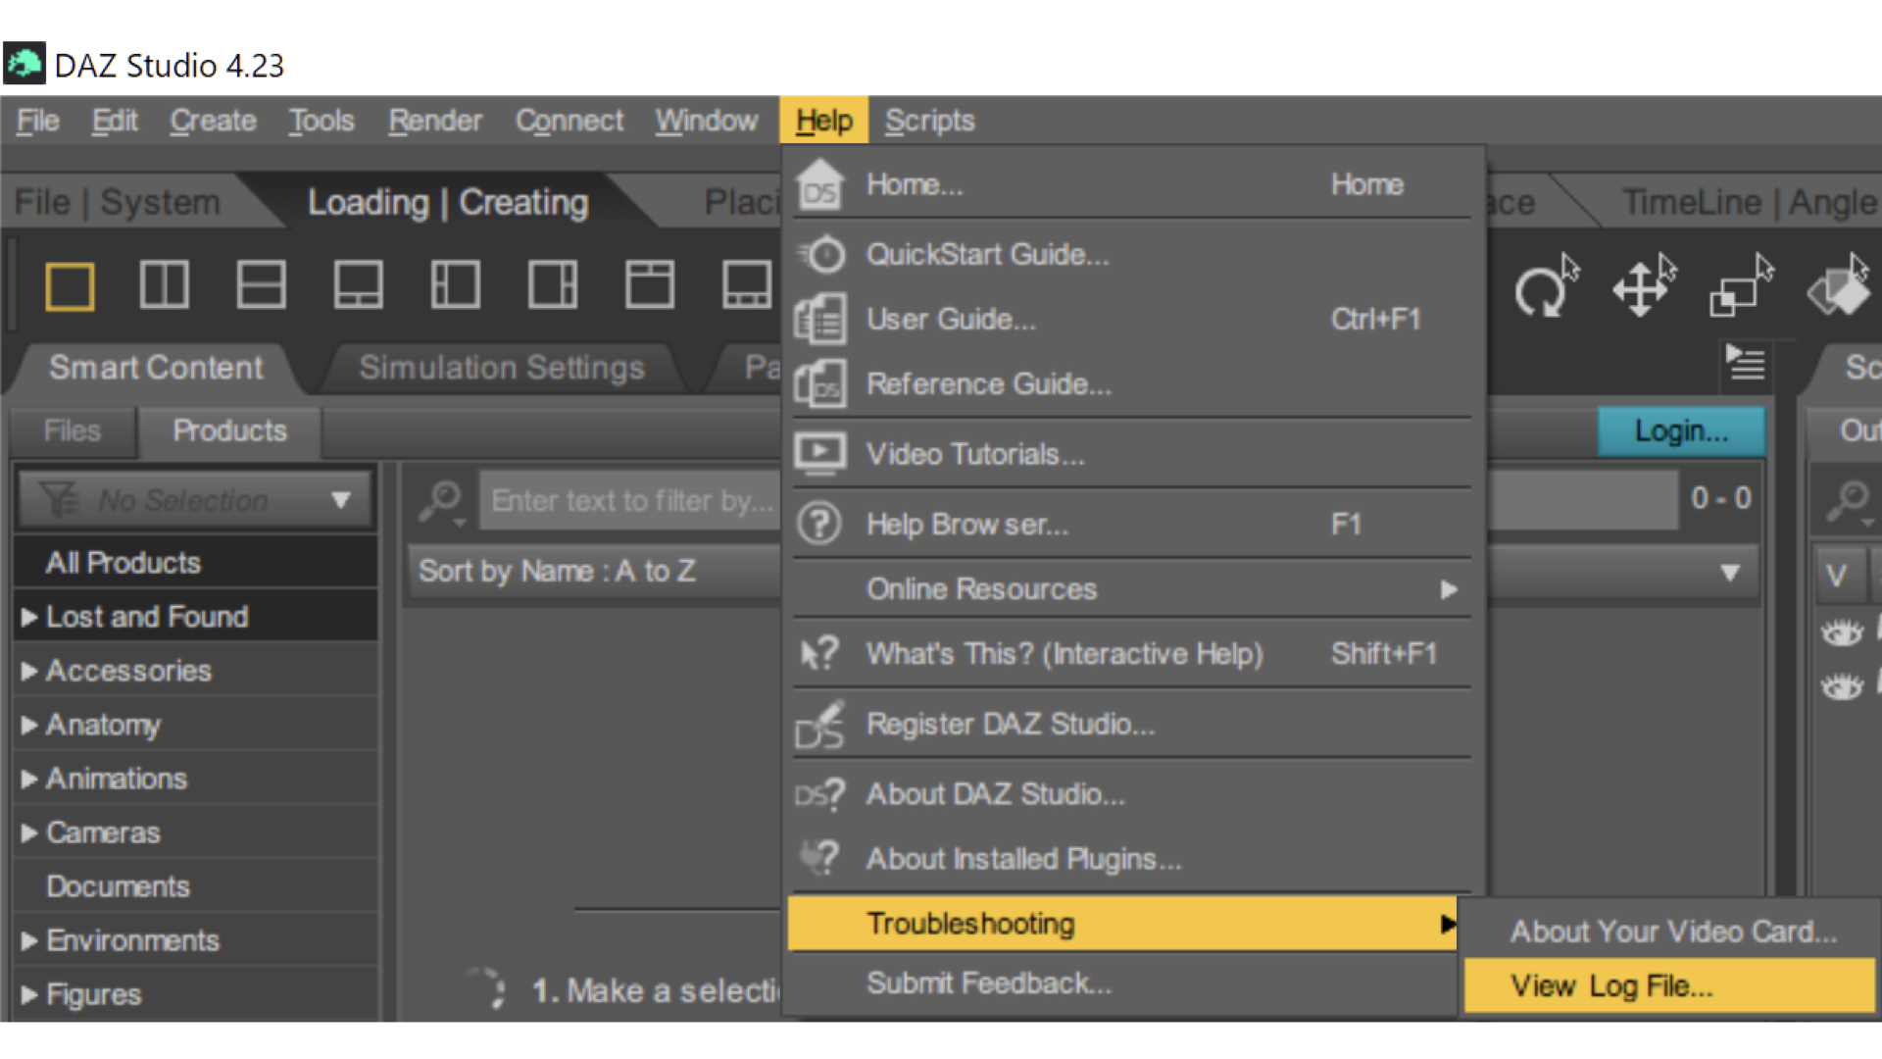Expand the Cameras category
Viewport: 1882px width, 1059px height.
[29, 832]
